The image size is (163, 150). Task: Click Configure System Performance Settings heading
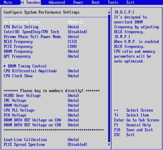(x=42, y=12)
